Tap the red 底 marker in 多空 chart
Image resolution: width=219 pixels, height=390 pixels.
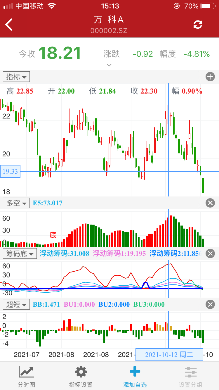(x=53, y=235)
